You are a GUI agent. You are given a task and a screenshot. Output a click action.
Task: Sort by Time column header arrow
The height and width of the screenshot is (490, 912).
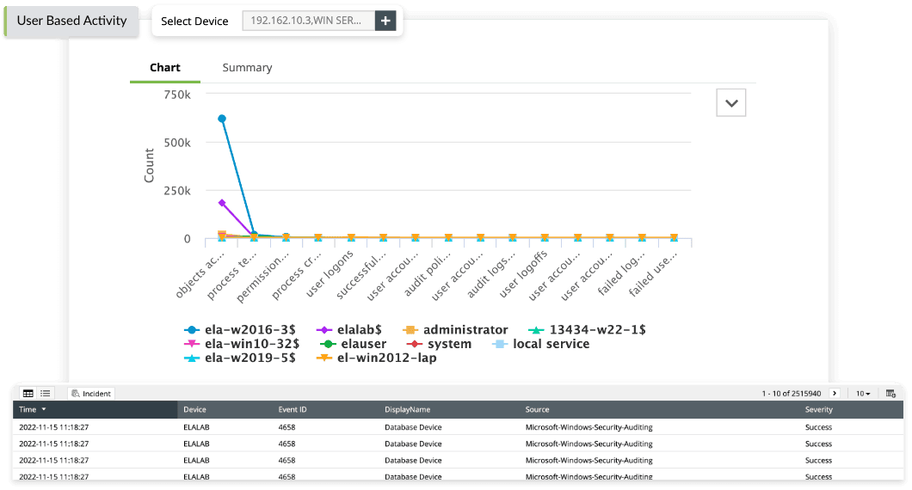(x=44, y=410)
